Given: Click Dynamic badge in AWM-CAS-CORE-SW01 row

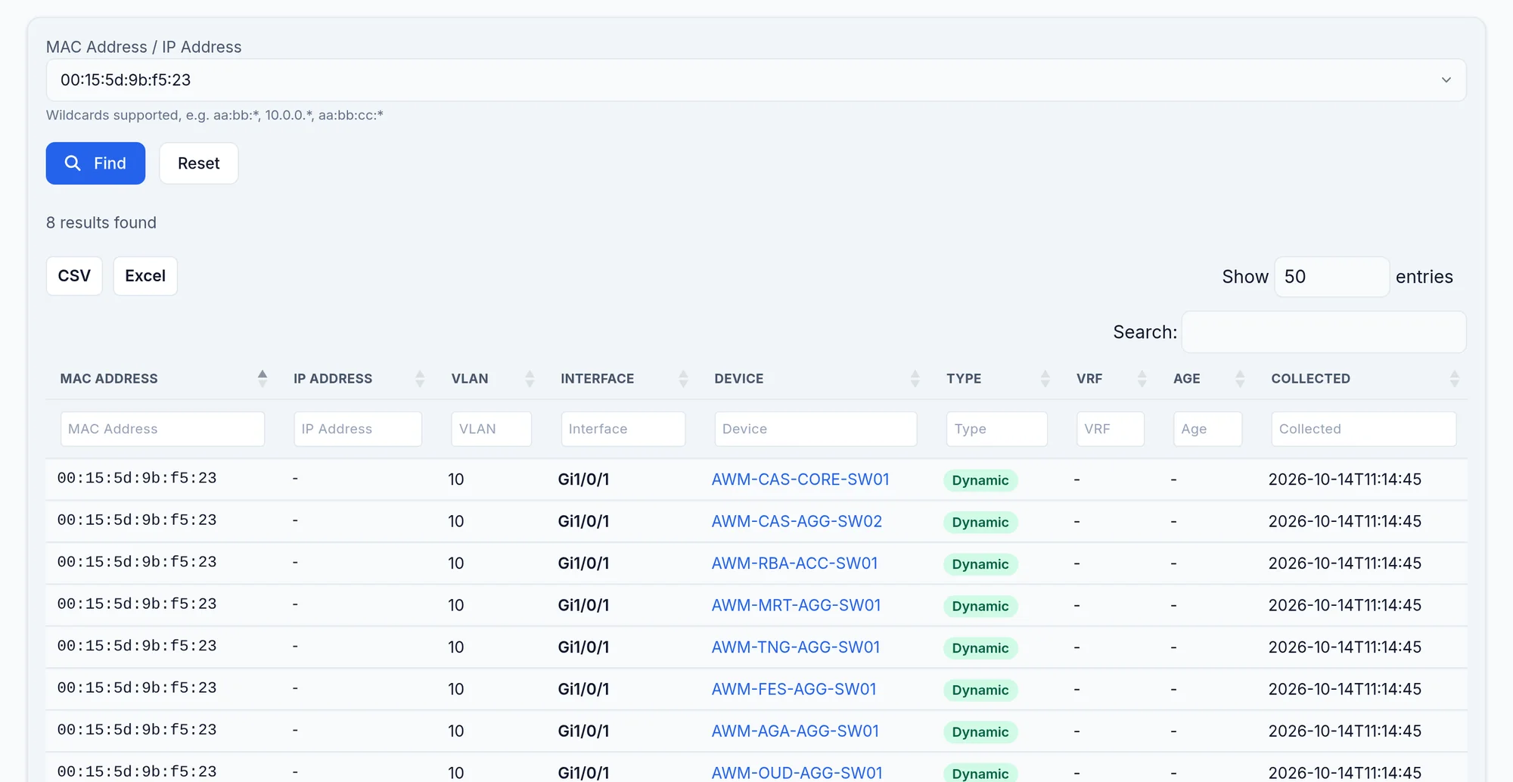Looking at the screenshot, I should pos(980,480).
